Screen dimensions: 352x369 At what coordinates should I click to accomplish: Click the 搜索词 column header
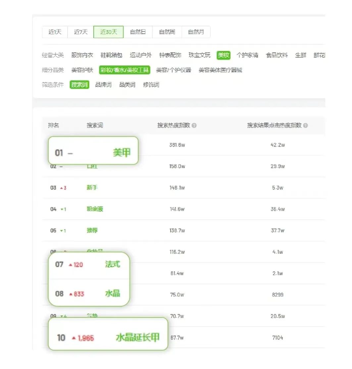[95, 125]
